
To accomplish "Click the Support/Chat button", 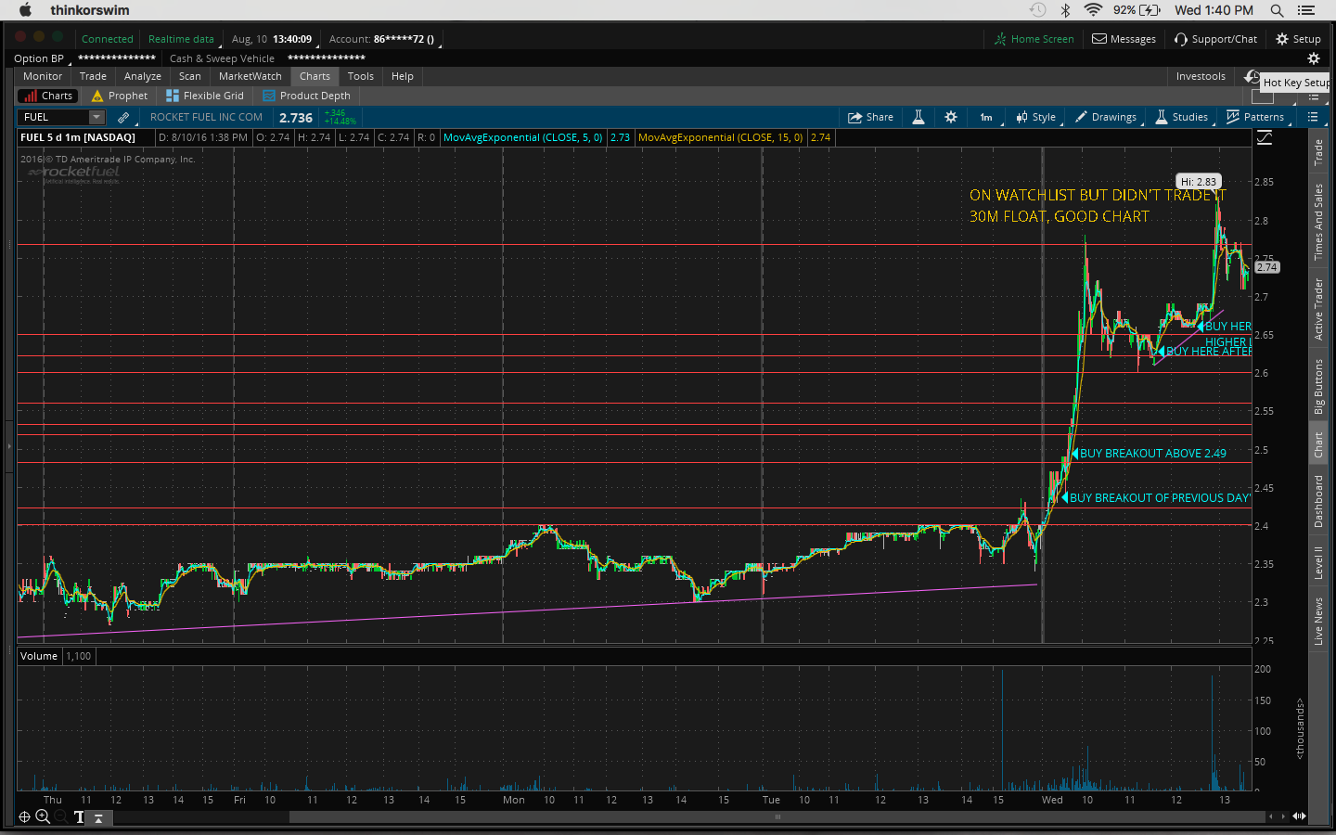I will 1215,39.
